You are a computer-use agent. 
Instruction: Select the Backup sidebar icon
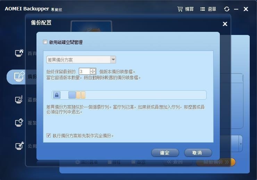tap(19, 76)
